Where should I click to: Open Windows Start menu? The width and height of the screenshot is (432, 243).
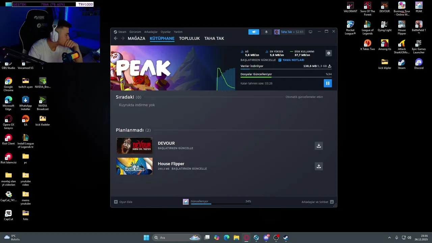146,238
